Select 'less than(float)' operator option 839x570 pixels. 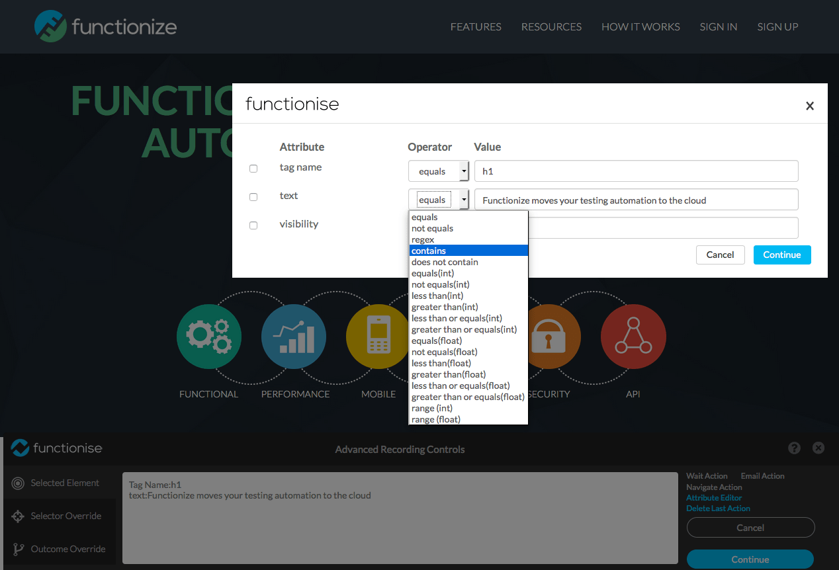coord(468,363)
